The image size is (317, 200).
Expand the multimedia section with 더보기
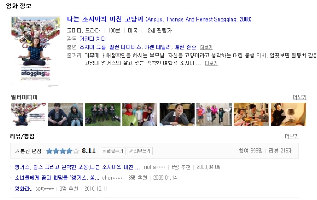coord(299,97)
